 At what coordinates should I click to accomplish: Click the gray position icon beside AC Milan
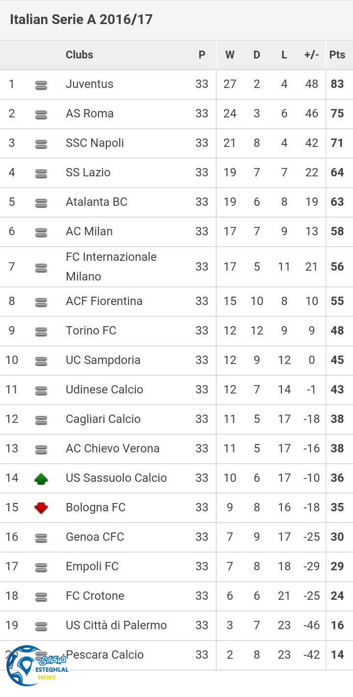point(41,232)
